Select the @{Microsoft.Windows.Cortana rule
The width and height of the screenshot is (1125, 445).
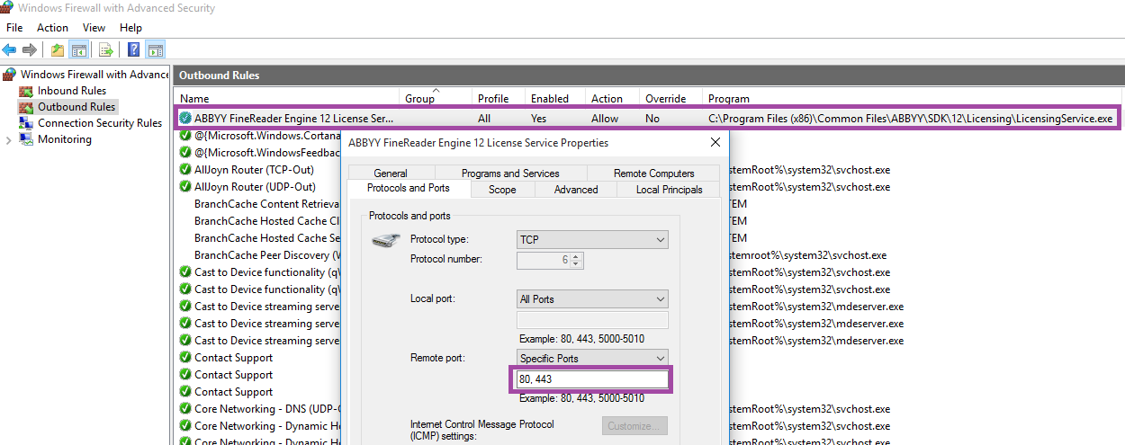tap(266, 135)
